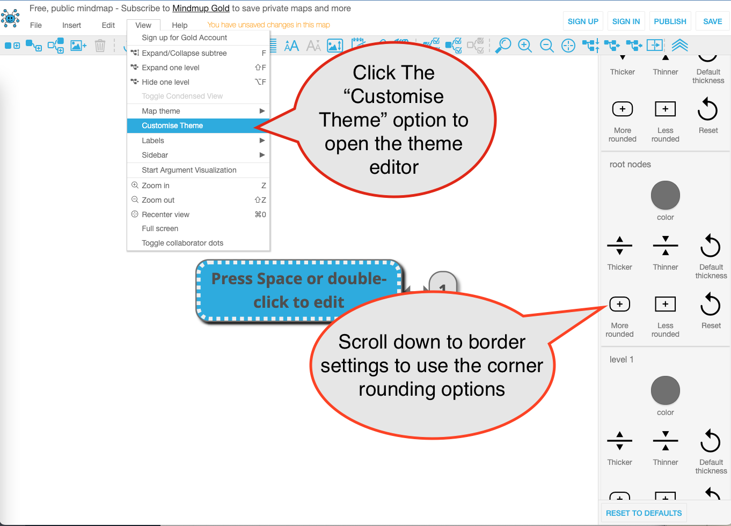Select Customise Theme menu option
The image size is (731, 526).
tap(198, 125)
